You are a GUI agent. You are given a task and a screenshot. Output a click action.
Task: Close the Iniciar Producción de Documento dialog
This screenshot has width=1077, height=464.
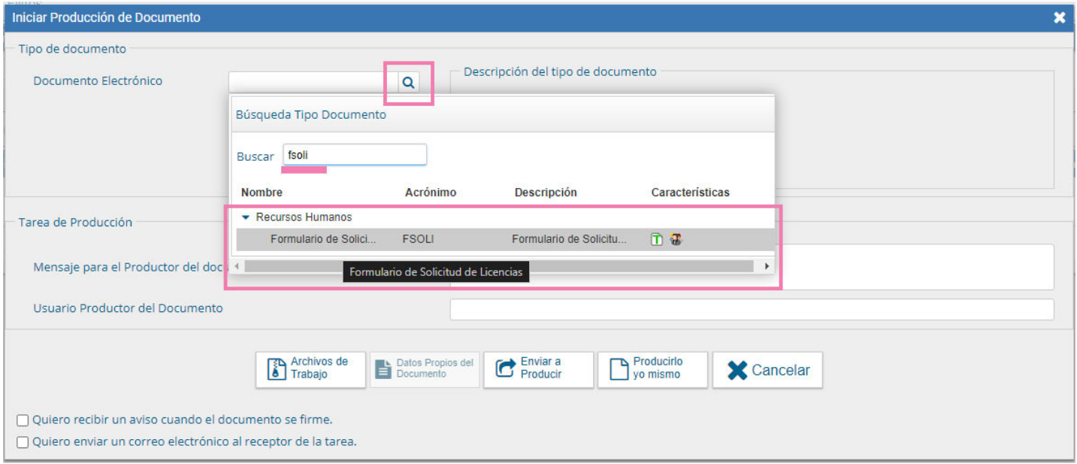[x=1059, y=17]
